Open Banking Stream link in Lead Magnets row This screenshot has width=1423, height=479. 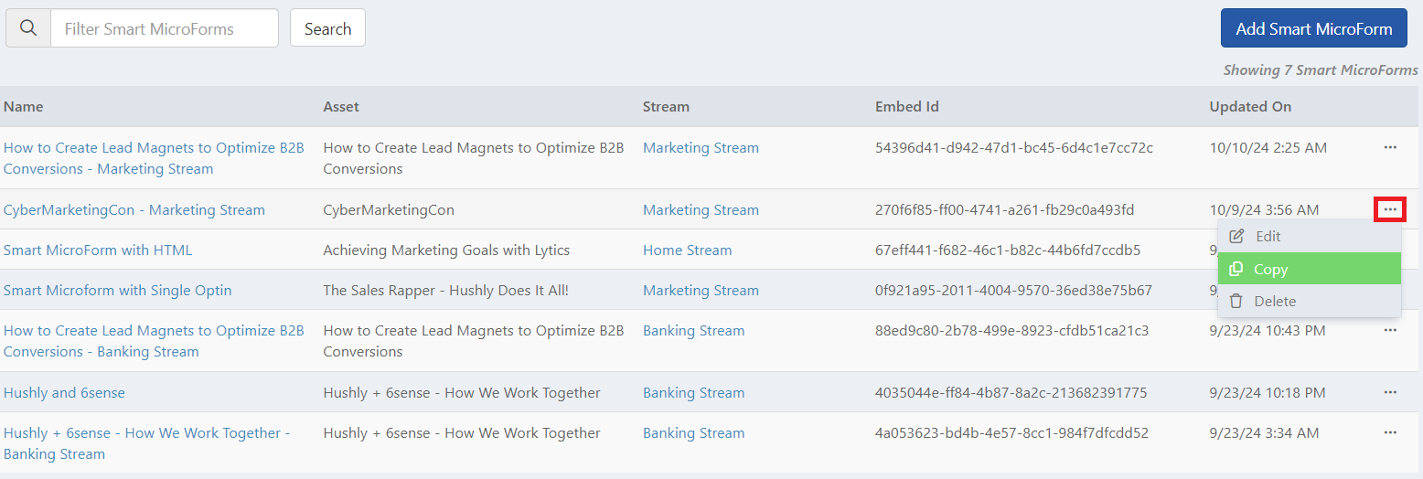click(693, 330)
